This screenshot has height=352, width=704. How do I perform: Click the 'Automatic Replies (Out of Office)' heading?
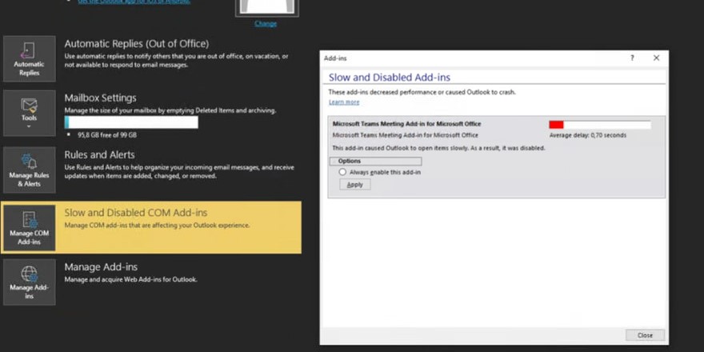pyautogui.click(x=137, y=43)
